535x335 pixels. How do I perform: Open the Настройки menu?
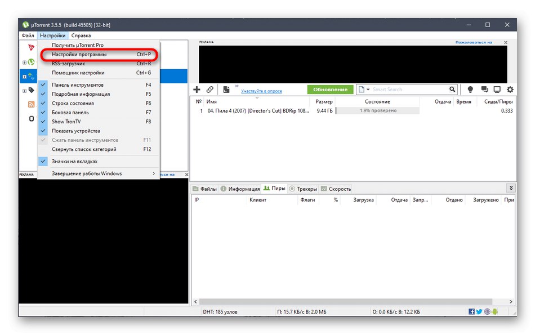pos(52,35)
